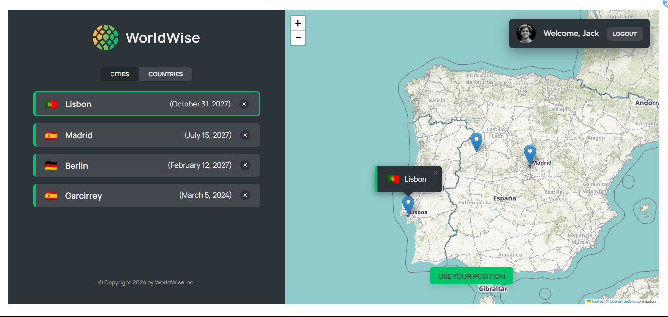Click the date (July 15, 2027)
The width and height of the screenshot is (668, 317).
coord(208,135)
